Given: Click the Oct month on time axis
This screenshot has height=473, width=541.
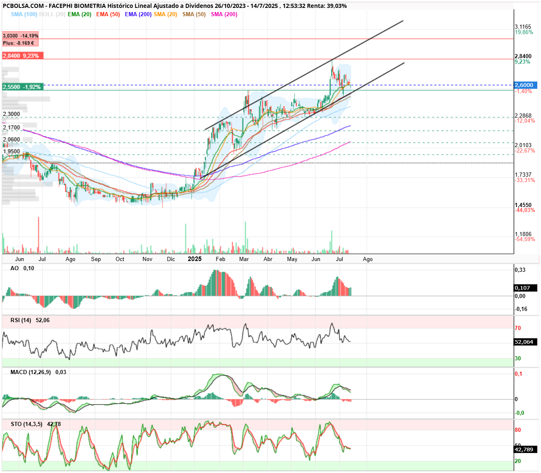Looking at the screenshot, I should 120,259.
